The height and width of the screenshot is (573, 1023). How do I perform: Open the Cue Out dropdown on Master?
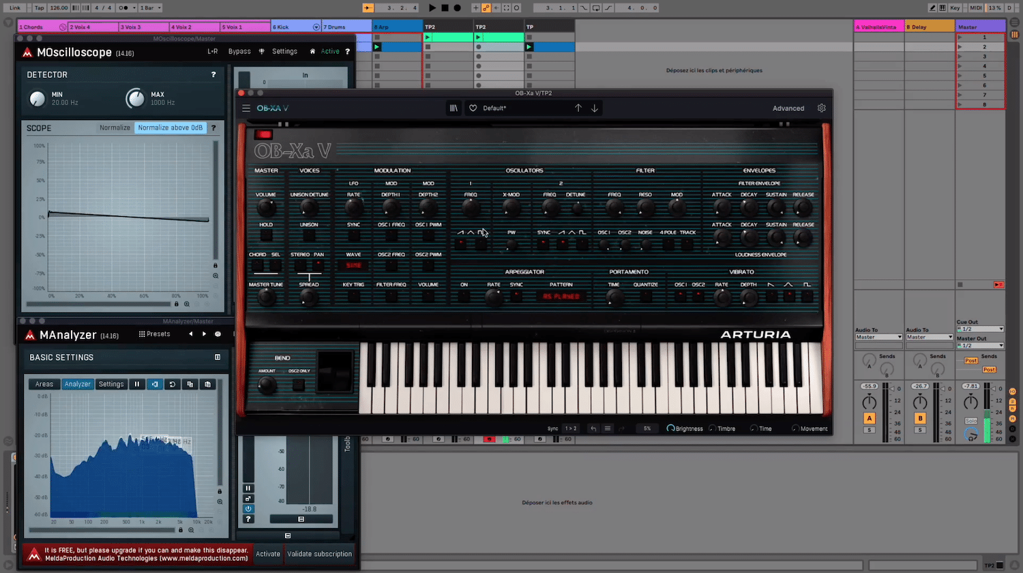(x=980, y=329)
